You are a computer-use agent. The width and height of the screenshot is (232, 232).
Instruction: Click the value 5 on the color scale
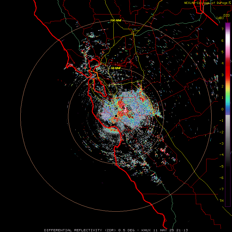coord(222,52)
